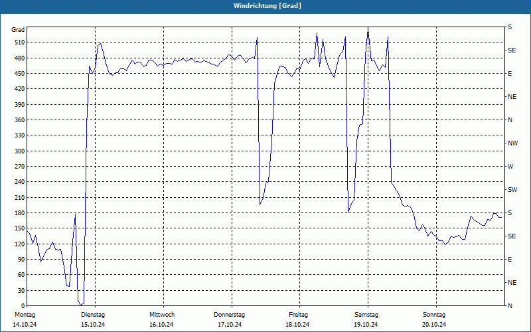The width and height of the screenshot is (531, 332).
Task: Click the 240 value on the left axis
Action: tap(19, 182)
